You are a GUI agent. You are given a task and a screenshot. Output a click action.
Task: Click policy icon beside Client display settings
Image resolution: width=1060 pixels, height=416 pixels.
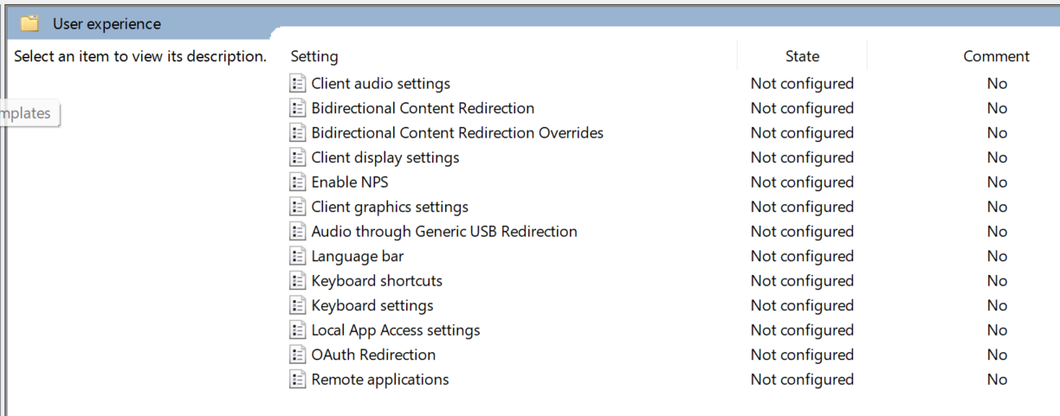click(x=298, y=157)
